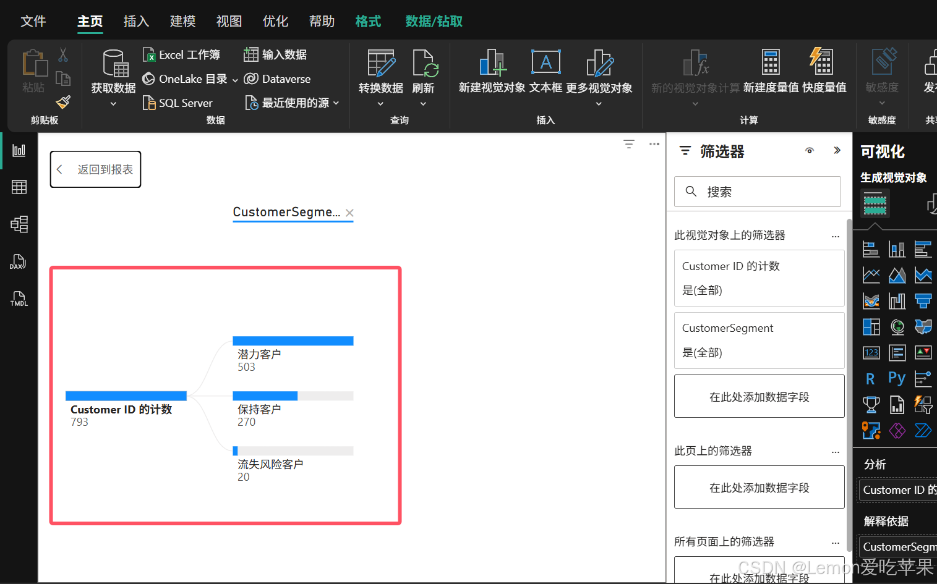Click New measure button
Viewport: 937px width, 584px height.
[771, 71]
